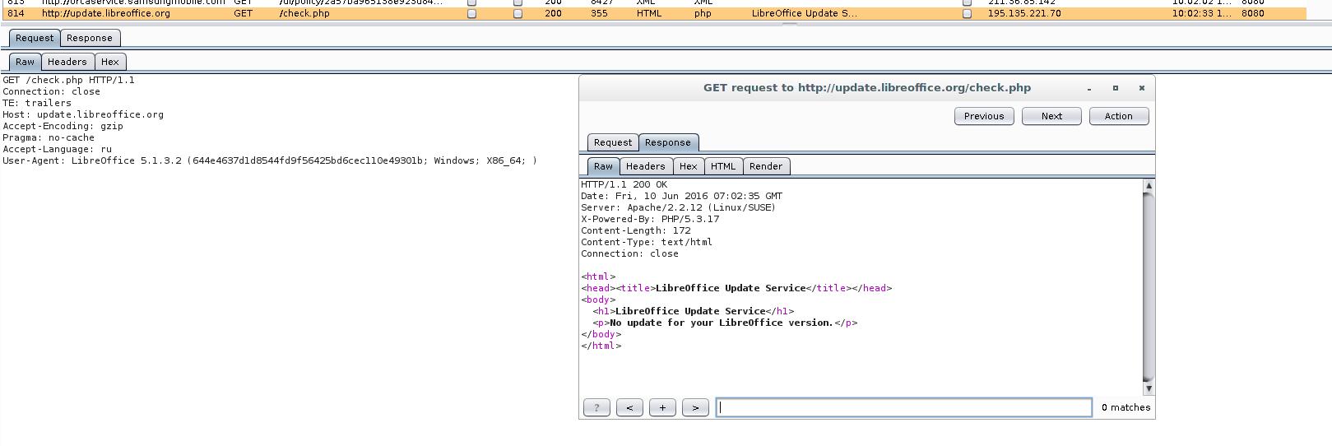Maximize the GET request popup window
Viewport: 1332px width, 446px height.
tap(1116, 88)
